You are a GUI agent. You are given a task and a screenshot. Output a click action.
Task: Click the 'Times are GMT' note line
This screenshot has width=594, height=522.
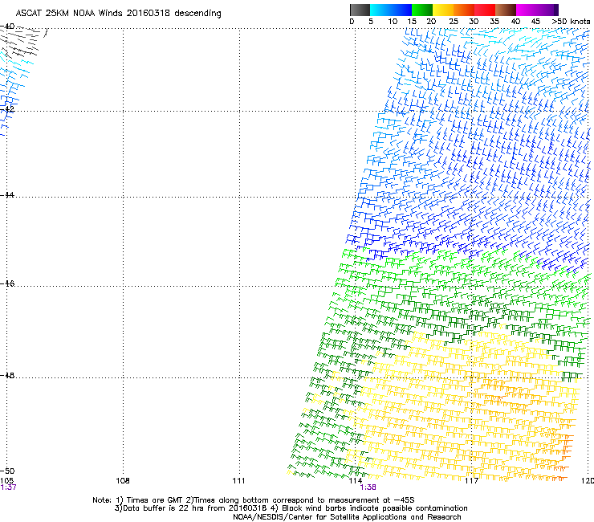click(x=254, y=500)
